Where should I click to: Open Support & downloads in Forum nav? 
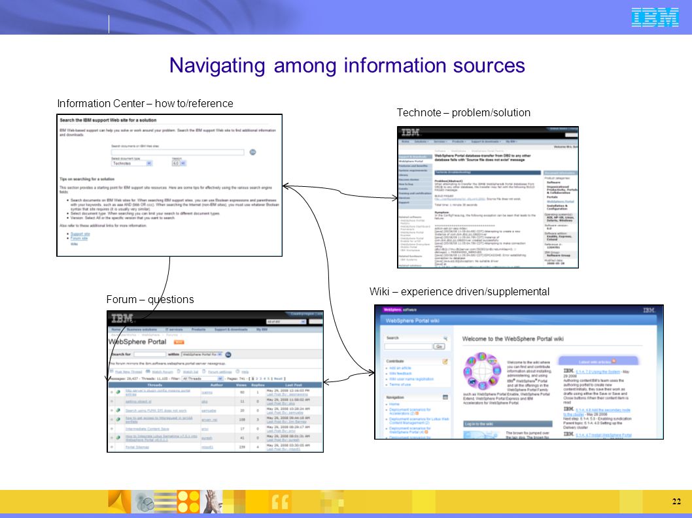[x=231, y=329]
